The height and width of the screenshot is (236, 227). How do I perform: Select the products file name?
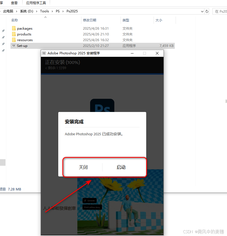[24, 34]
